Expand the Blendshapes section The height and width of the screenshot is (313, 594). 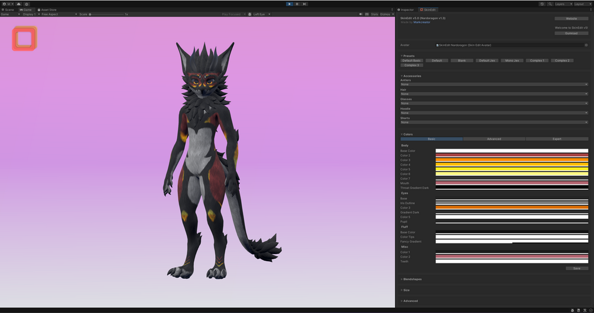412,279
